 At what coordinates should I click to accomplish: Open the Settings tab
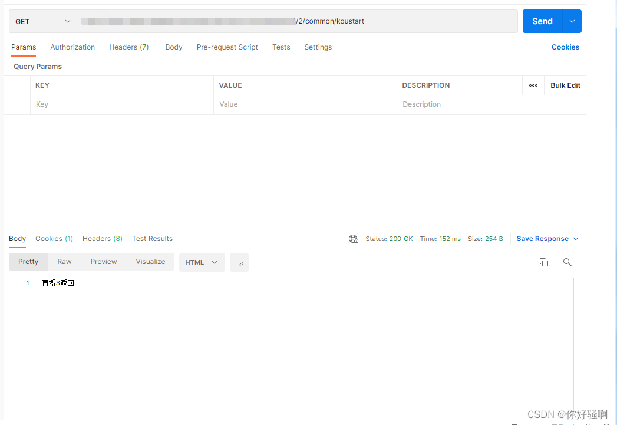coord(318,47)
